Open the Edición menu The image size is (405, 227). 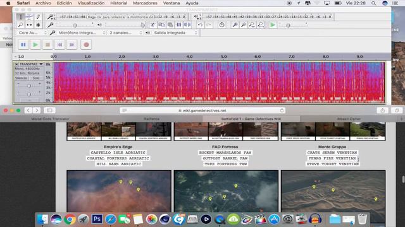(64, 3)
